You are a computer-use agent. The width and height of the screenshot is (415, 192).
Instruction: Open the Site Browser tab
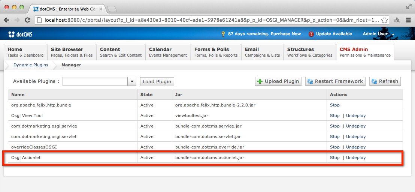point(72,52)
